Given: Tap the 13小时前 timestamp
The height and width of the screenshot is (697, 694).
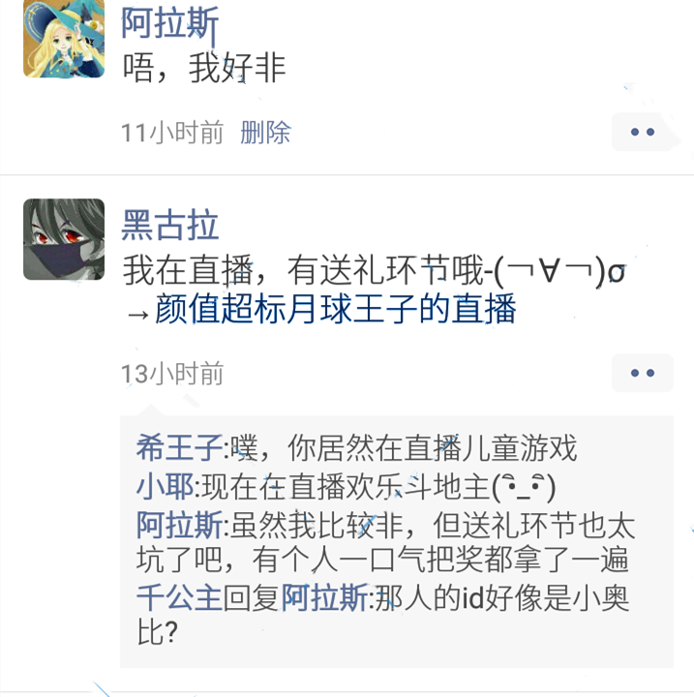Looking at the screenshot, I should click(x=172, y=374).
